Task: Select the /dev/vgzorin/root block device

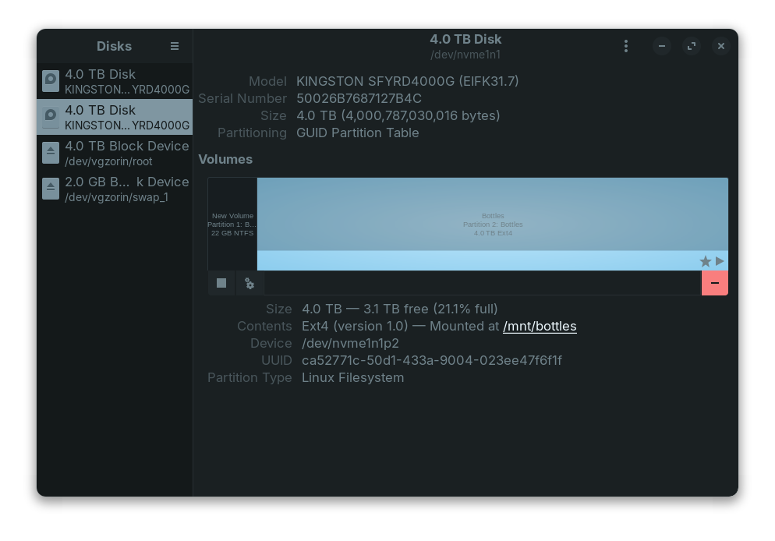Action: click(115, 153)
